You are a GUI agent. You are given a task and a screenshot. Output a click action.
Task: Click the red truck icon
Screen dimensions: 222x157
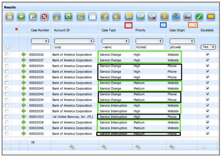click(187, 17)
